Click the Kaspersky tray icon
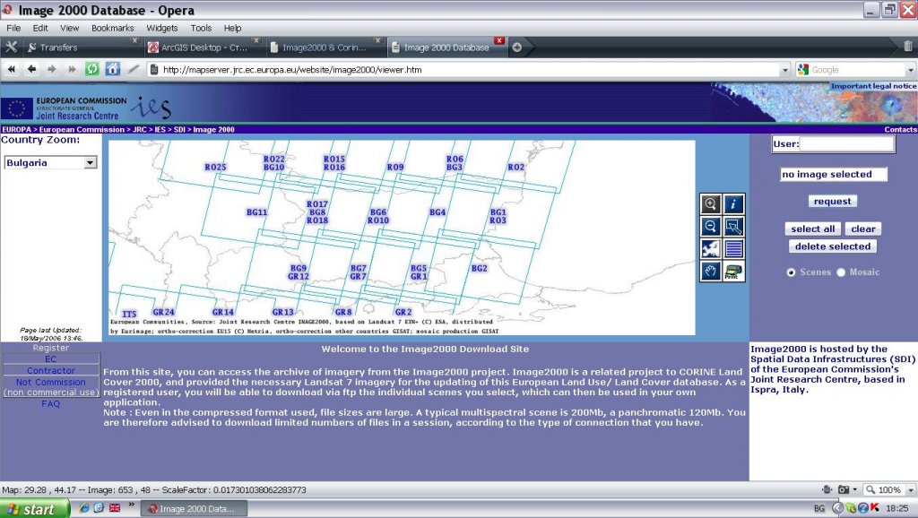The width and height of the screenshot is (918, 518). (874, 507)
